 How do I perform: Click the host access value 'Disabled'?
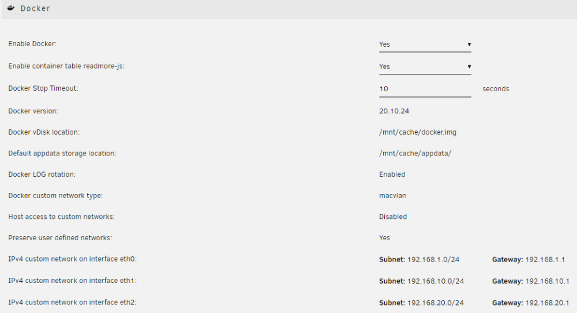(x=393, y=217)
